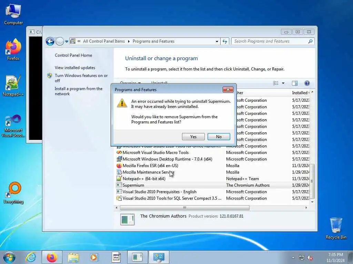Click the Mozilla Maintenance Service row icon

tap(119, 172)
